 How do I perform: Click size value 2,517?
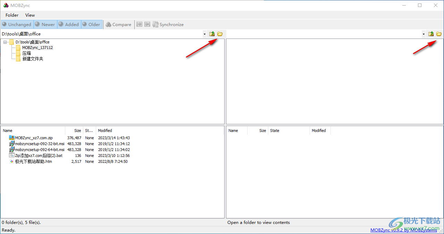pos(76,161)
